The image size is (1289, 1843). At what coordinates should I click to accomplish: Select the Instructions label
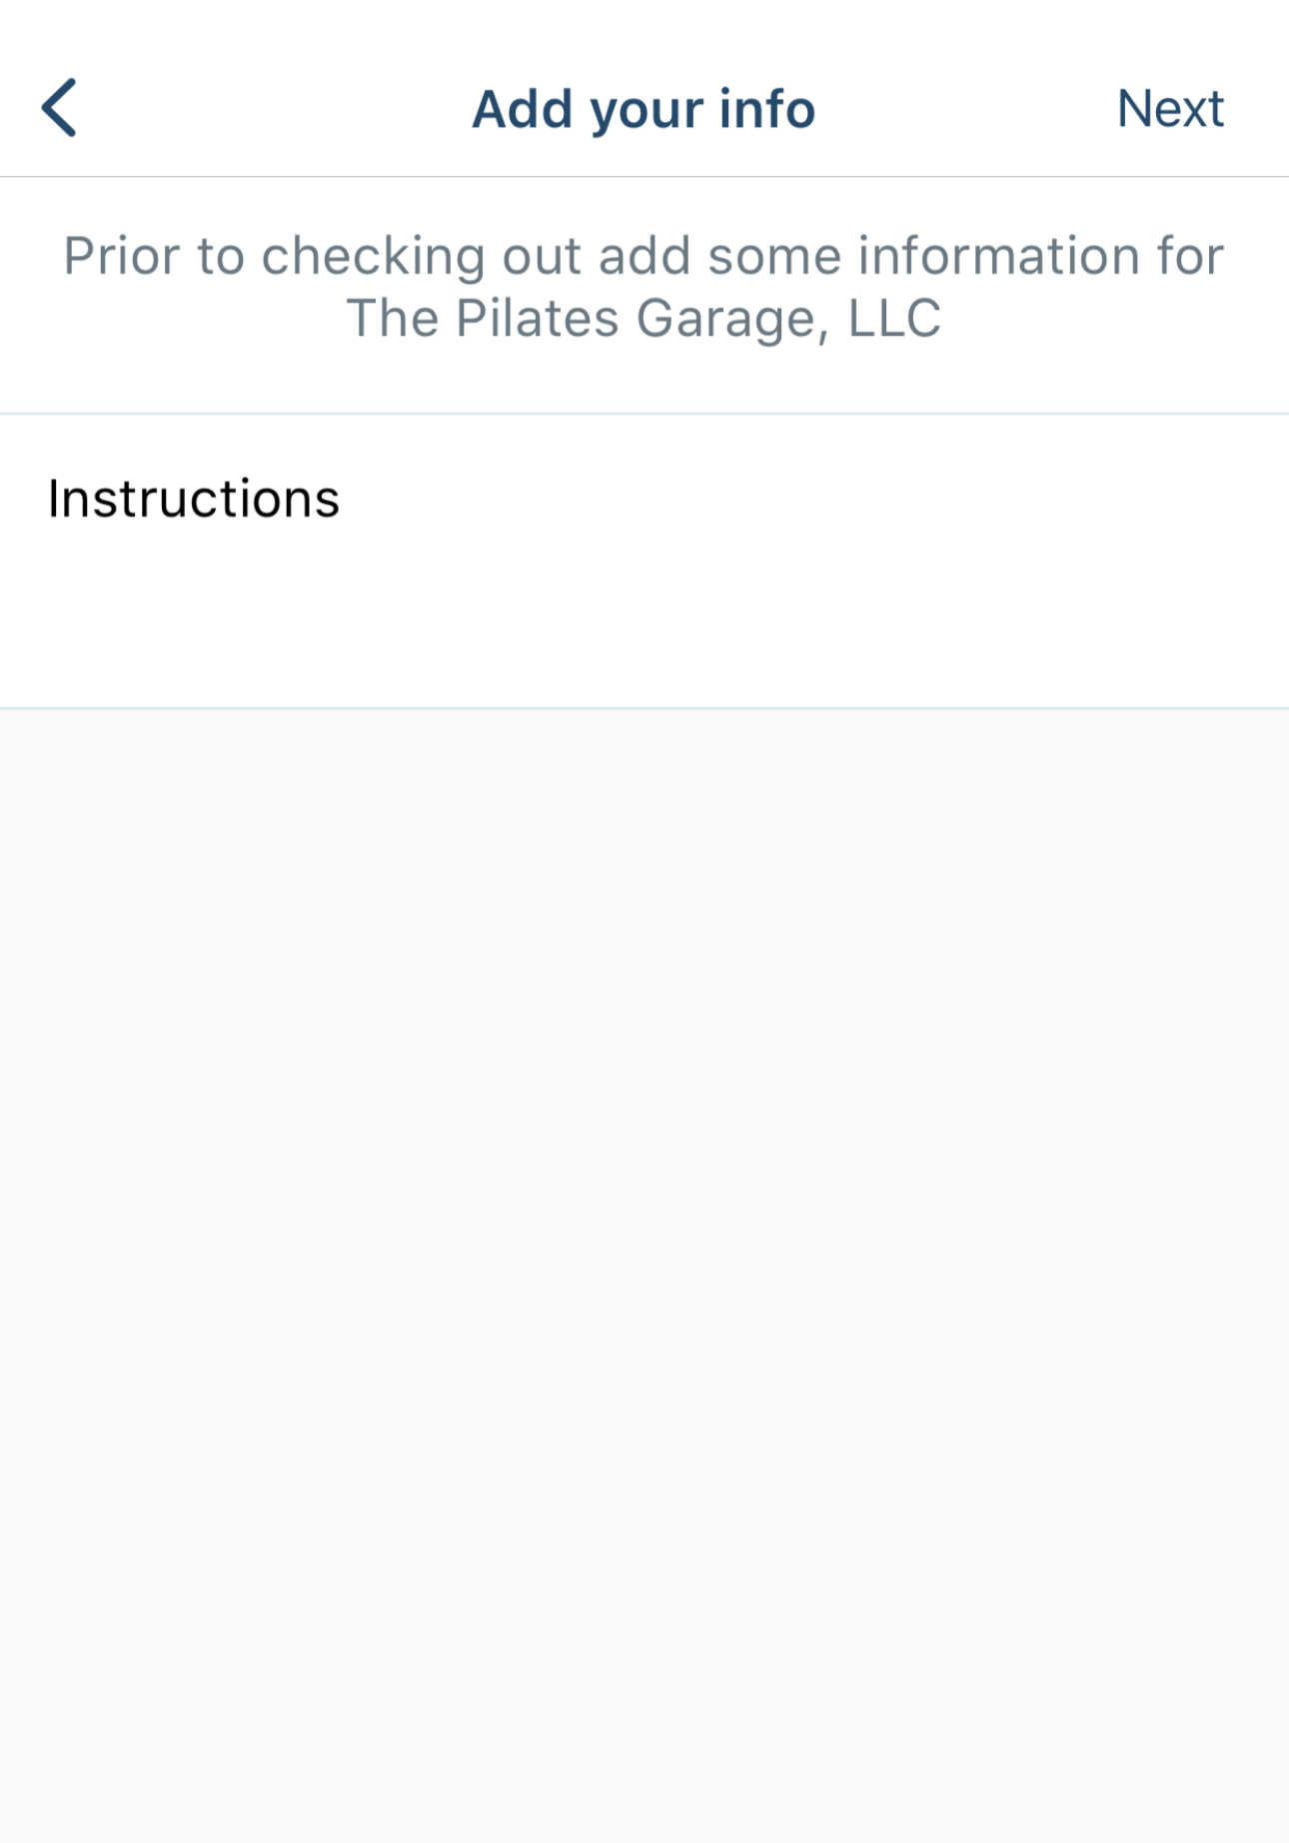coord(194,499)
